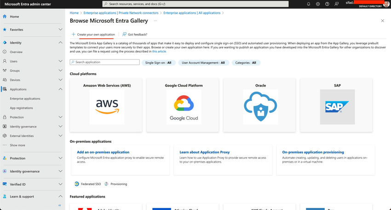This screenshot has height=210, width=391.
Task: Click Create your own application
Action: coord(93,35)
